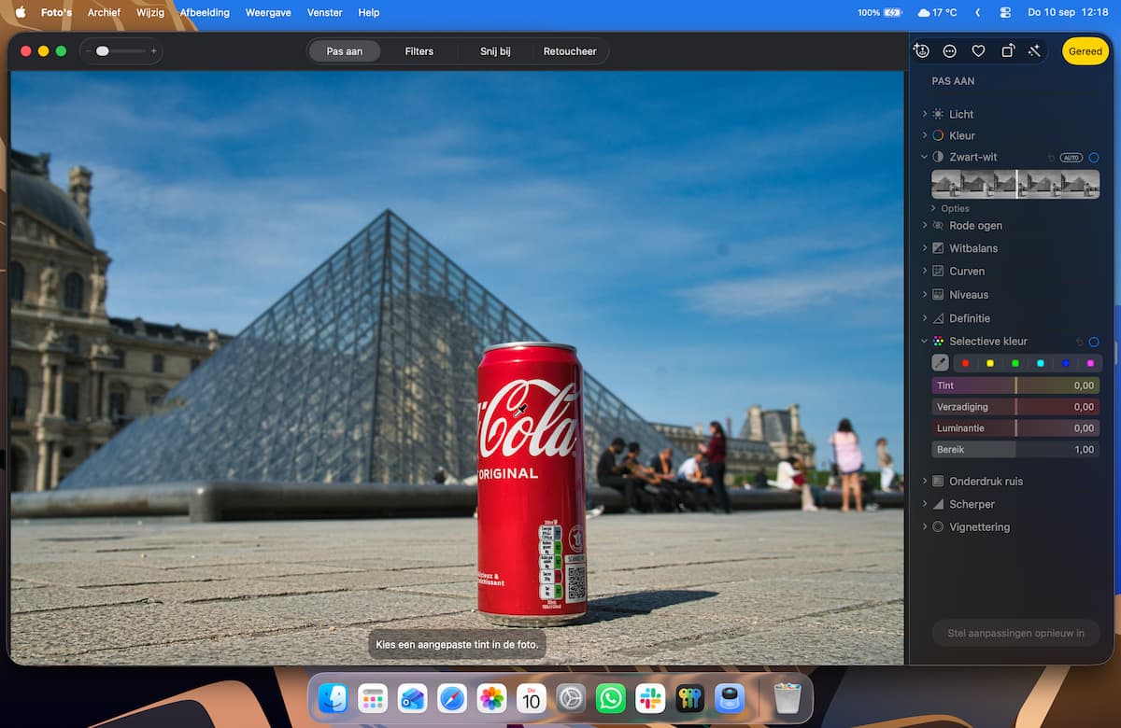Expand Opties under Zwart-wit
The height and width of the screenshot is (728, 1121).
click(934, 208)
